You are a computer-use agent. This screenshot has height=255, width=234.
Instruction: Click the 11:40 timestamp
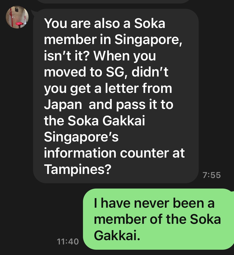tap(68, 242)
